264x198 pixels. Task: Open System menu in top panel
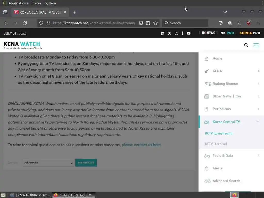[x=50, y=3]
